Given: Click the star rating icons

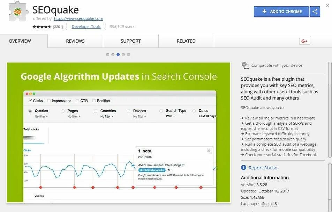Looking at the screenshot, I should click(42, 27).
